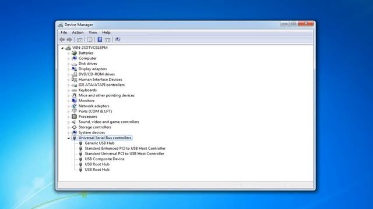
Task: Click the Properties toolbar icon
Action: coord(89,39)
